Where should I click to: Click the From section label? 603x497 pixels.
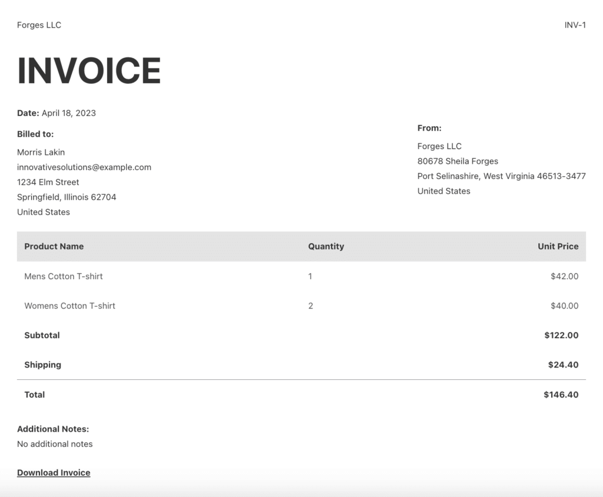(x=429, y=128)
